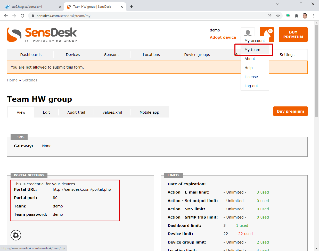
Task: Click the orange Buy premium button
Action: pyautogui.click(x=290, y=111)
